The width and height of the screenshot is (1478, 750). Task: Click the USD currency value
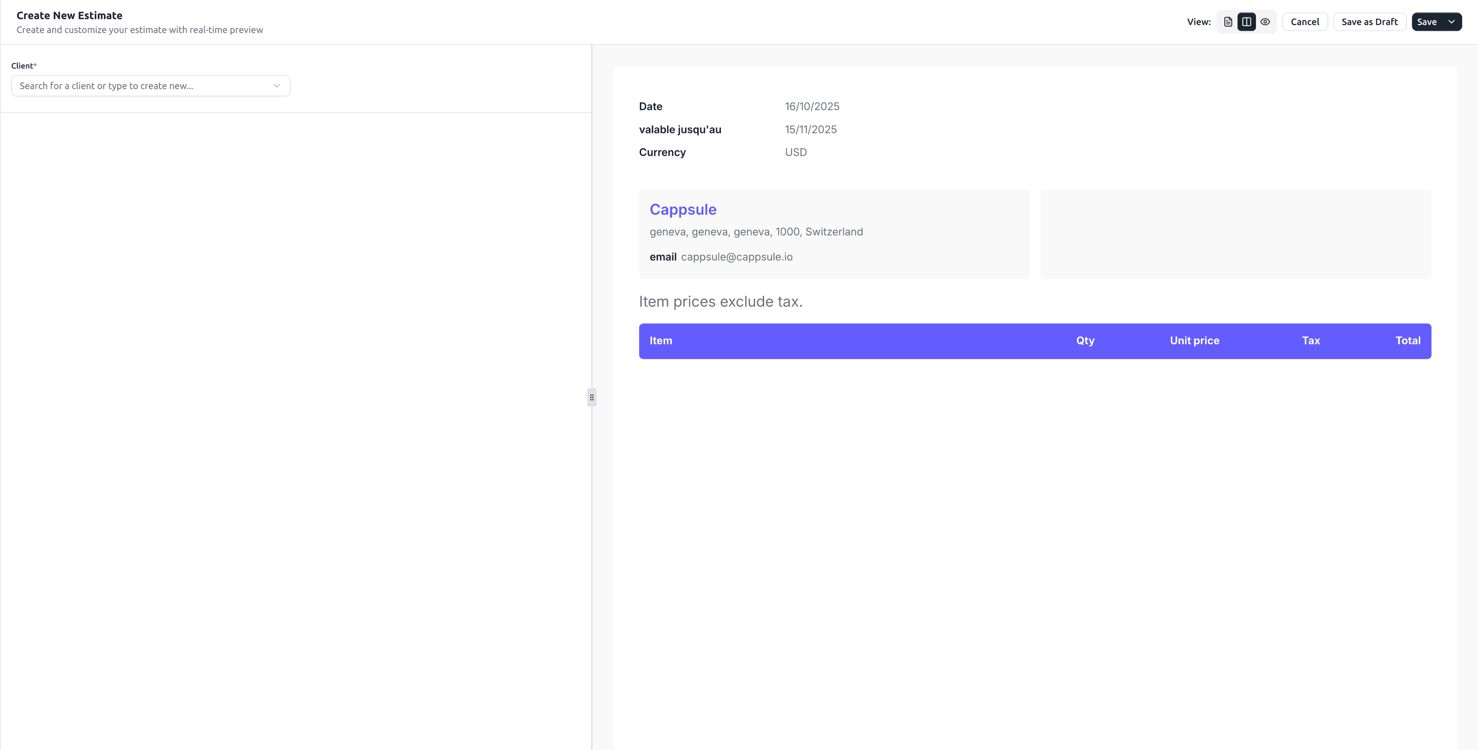click(796, 152)
